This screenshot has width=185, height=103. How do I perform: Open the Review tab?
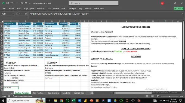(x=56, y=9)
